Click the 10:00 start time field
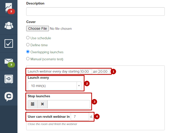Viewport: 174px width, 133px height. coord(86,71)
